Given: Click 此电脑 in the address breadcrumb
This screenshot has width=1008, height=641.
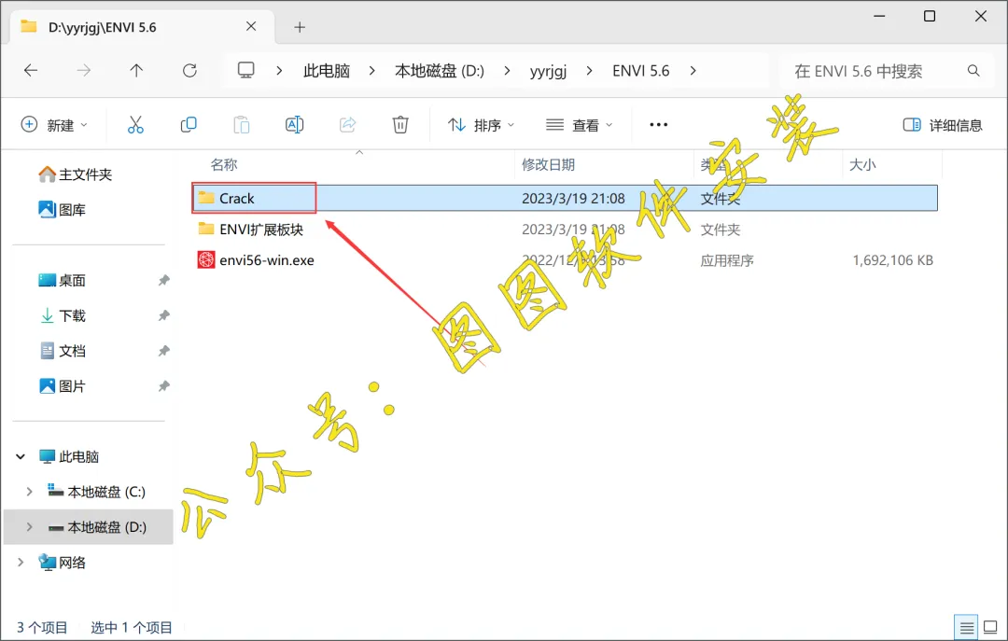Looking at the screenshot, I should (327, 71).
